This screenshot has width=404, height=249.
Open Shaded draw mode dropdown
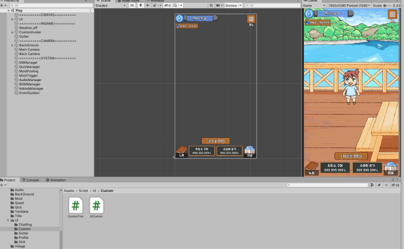(x=110, y=5)
